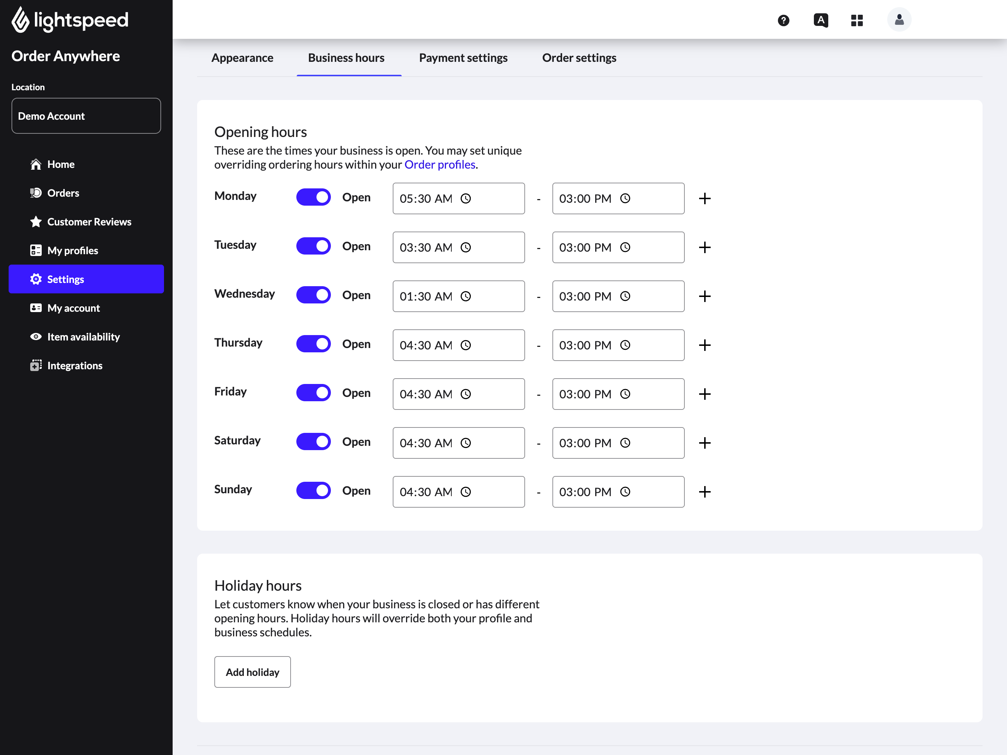This screenshot has height=755, width=1007.
Task: Go to Item availability in sidebar
Action: [83, 337]
